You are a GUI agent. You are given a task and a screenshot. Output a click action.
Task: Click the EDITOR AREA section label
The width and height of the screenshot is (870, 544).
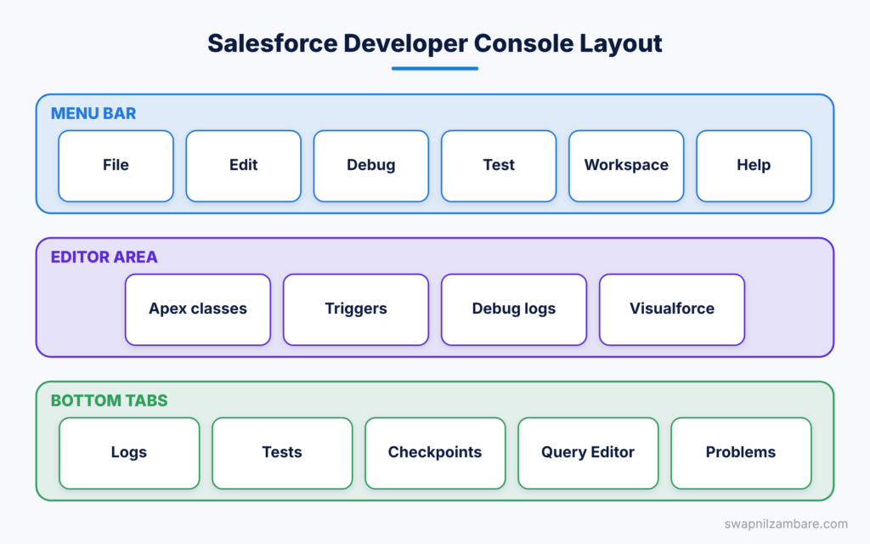(x=105, y=257)
